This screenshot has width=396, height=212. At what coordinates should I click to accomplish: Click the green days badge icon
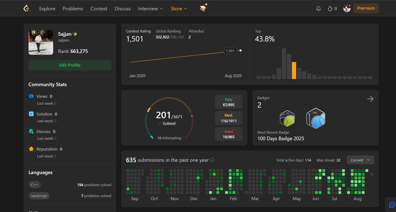pyautogui.click(x=287, y=119)
